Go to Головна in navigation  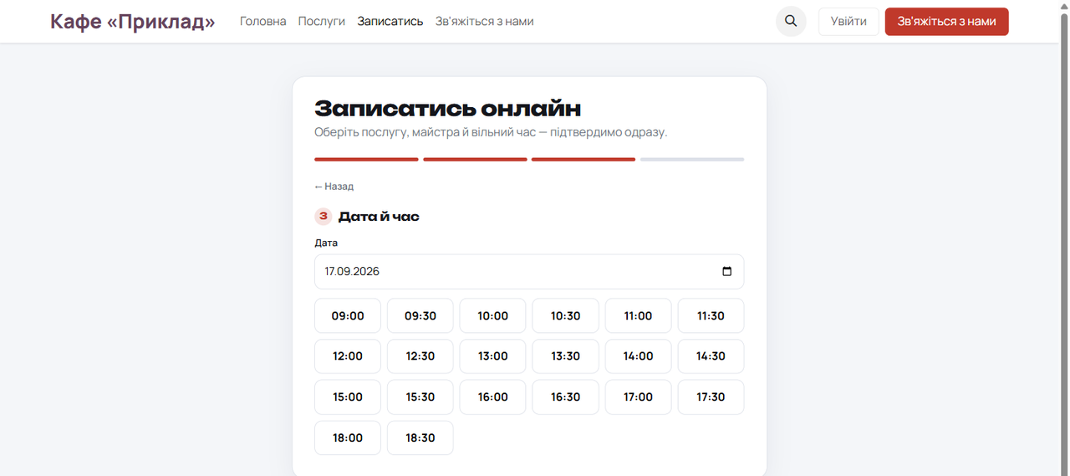262,21
